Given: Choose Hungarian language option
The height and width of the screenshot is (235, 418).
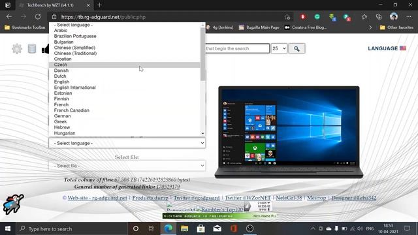Looking at the screenshot, I should click(124, 133).
